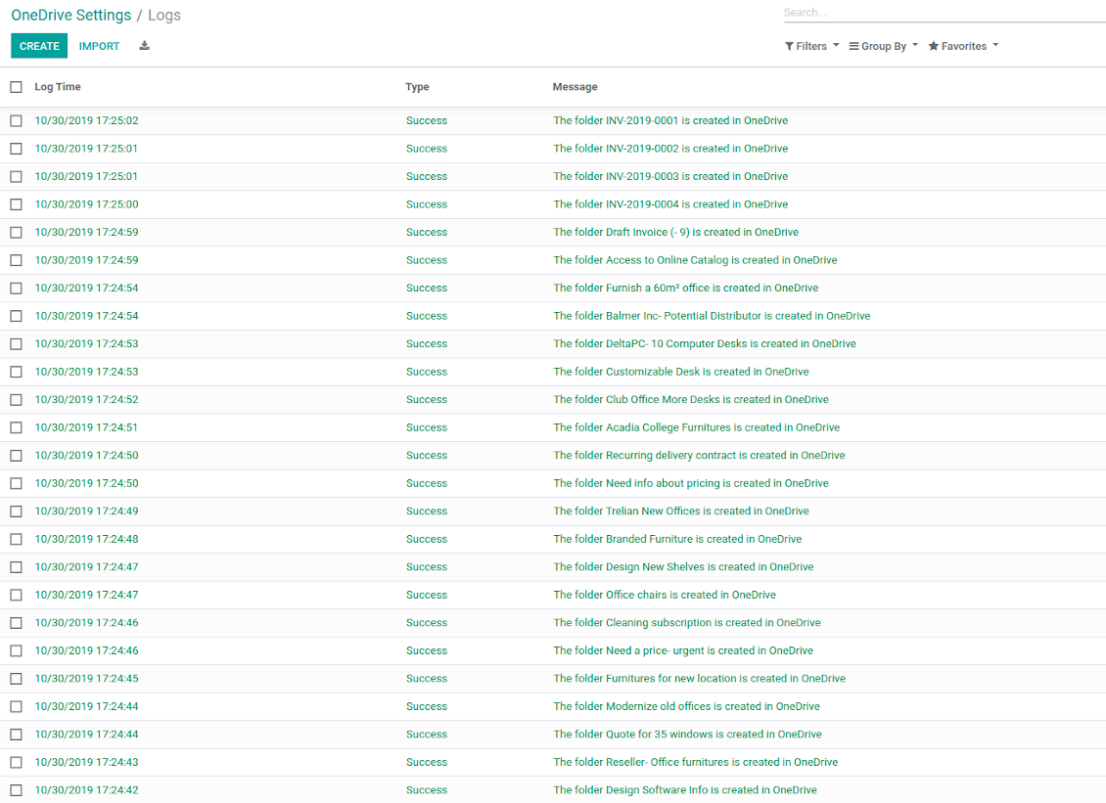Check the Need info about pricing row
The width and height of the screenshot is (1106, 803).
17,483
